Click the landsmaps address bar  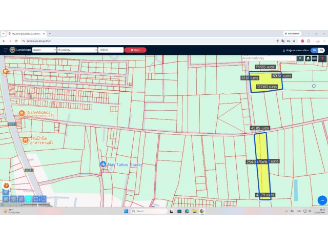tap(147, 41)
